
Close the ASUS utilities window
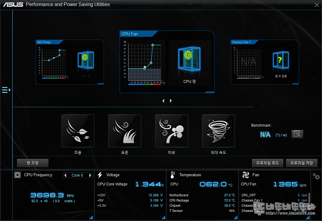[x=317, y=5]
